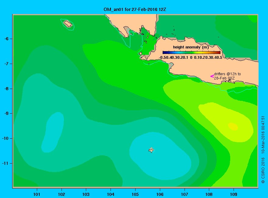Click the 'drifters @12h to' annotation text
This screenshot has width=268, height=198.
227,74
